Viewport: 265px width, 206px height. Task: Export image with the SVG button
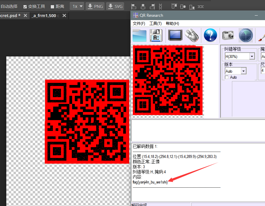click(115, 6)
